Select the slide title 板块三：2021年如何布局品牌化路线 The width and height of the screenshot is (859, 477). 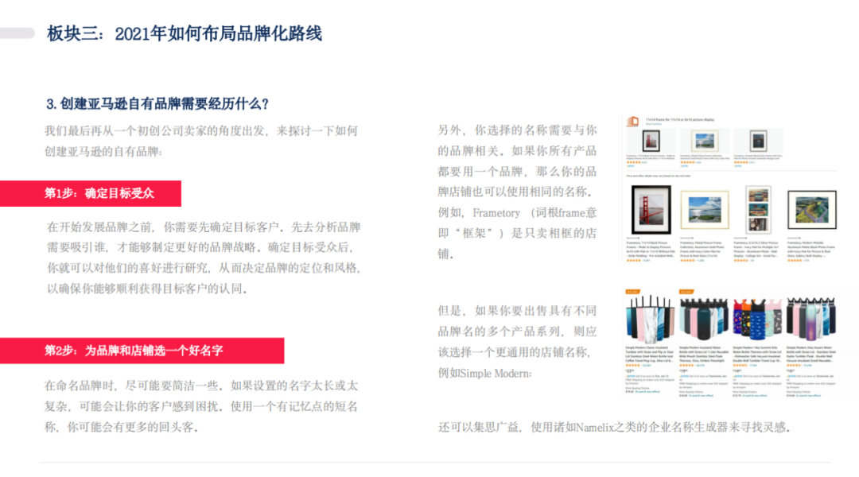(x=185, y=33)
